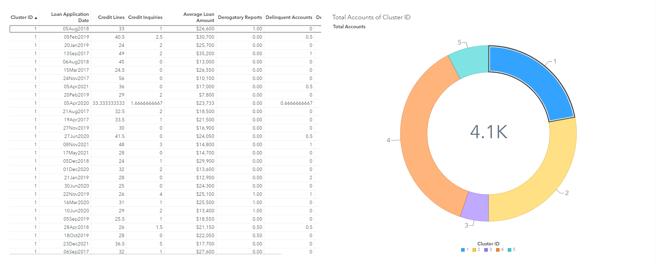
Task: Click the yellow cluster 2 legend swatch
Action: pos(474,250)
